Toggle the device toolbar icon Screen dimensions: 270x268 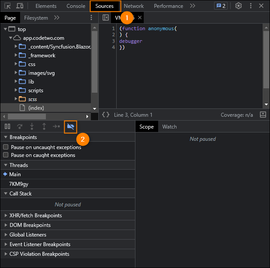pos(20,6)
